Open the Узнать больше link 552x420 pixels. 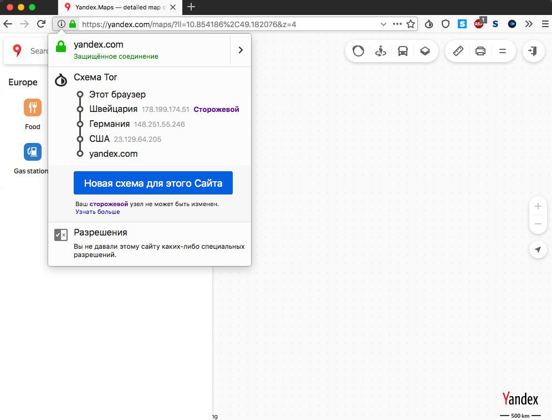pos(98,212)
